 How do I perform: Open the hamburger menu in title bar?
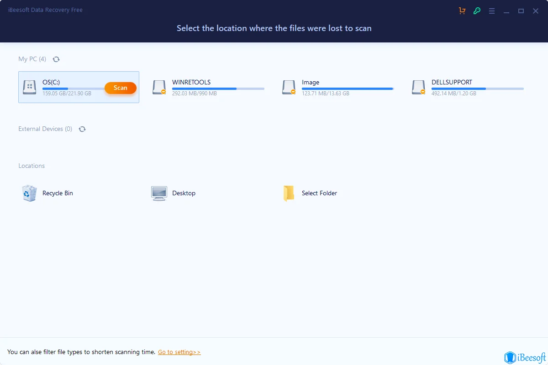point(492,10)
